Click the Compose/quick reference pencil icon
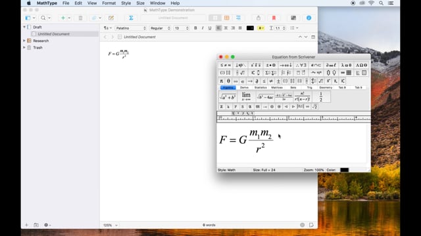 pos(111,18)
